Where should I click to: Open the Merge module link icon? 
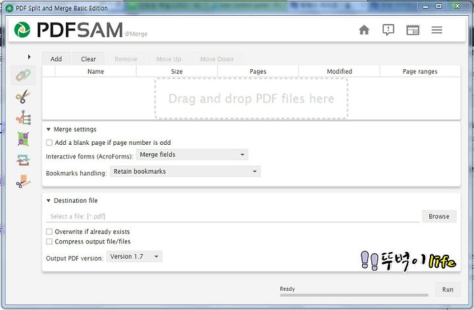point(23,75)
